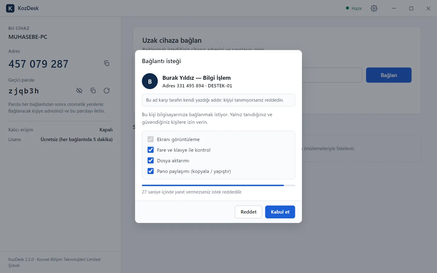Click the KozDesk 2.2.0 version footer
This screenshot has width=437, height=273.
pos(54,262)
